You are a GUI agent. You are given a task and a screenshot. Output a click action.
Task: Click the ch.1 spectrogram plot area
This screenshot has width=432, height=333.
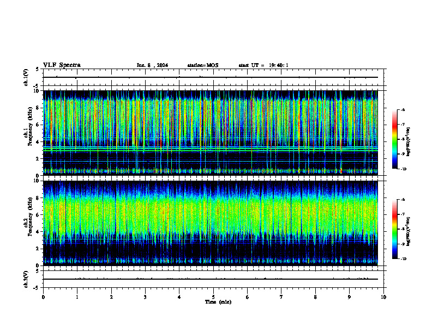211,133
